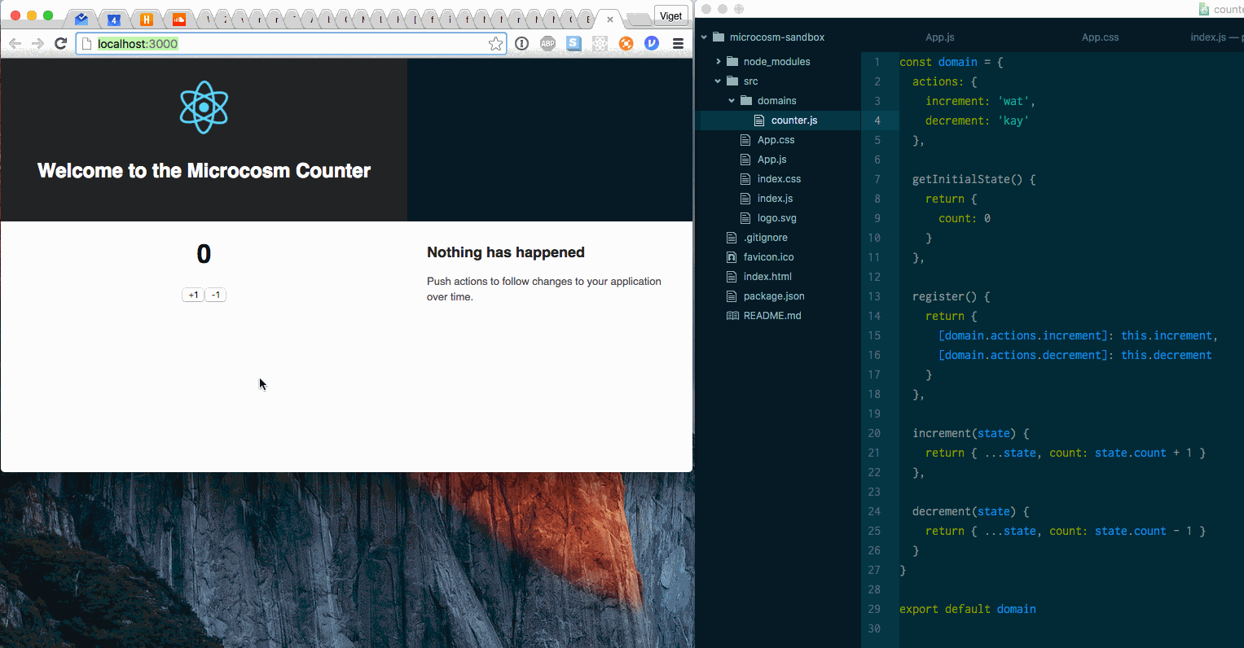1244x648 pixels.
Task: Expand the node_modules folder
Action: (718, 62)
